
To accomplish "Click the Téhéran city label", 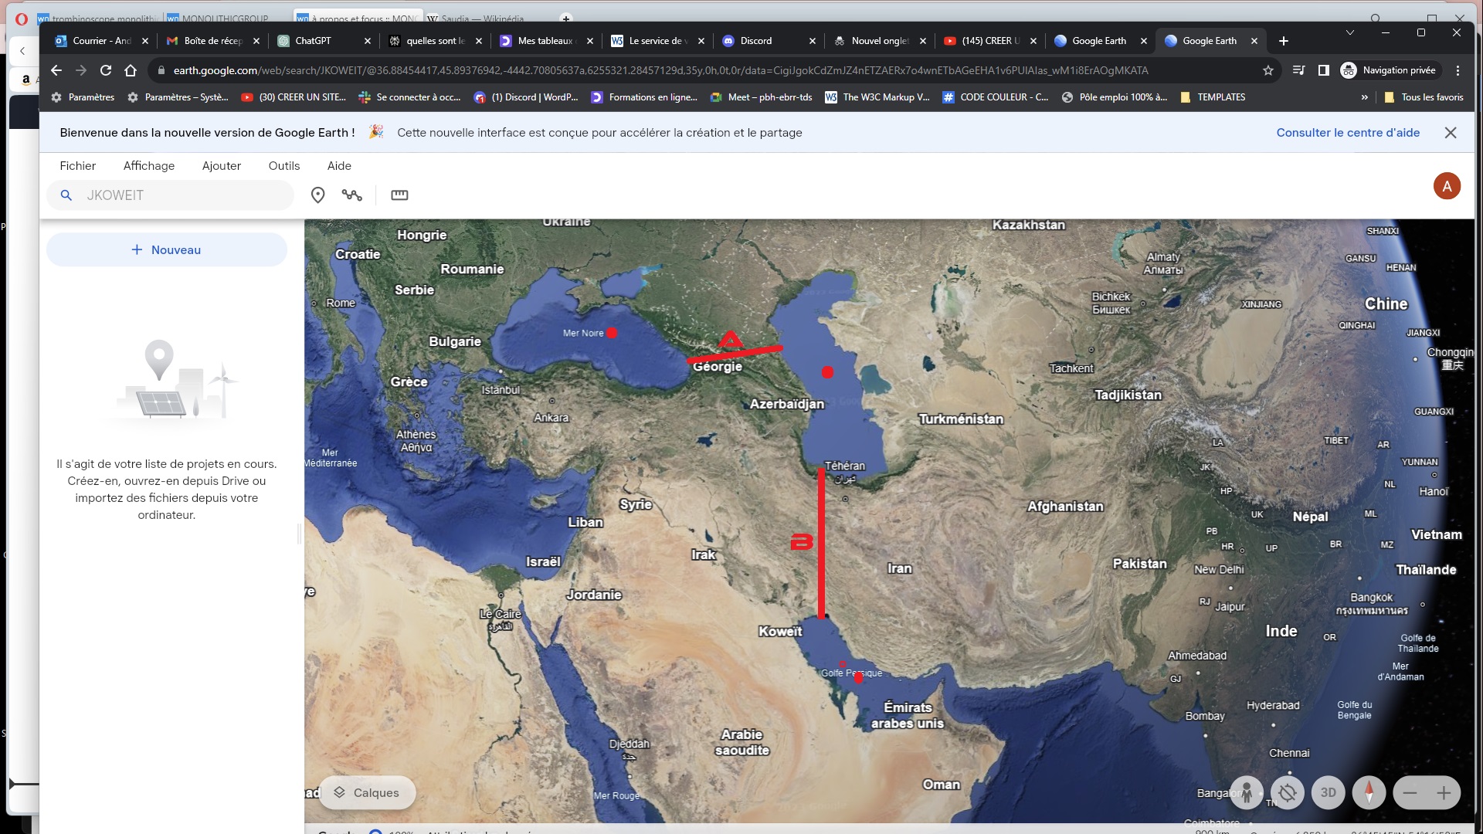I will (x=845, y=466).
